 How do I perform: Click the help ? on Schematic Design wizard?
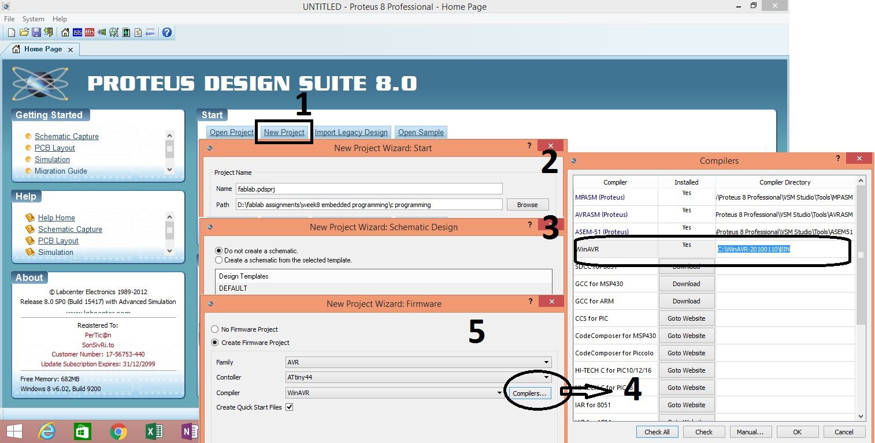pyautogui.click(x=530, y=224)
